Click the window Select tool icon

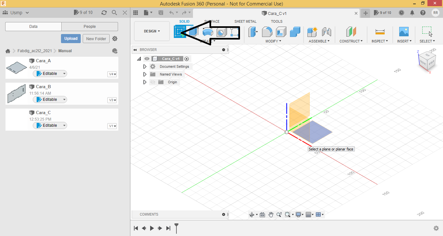click(427, 31)
